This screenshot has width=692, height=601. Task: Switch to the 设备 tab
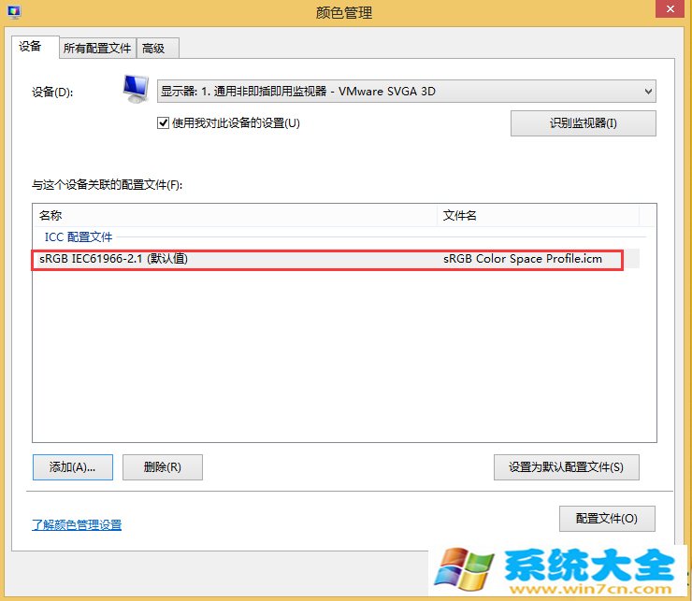point(35,47)
